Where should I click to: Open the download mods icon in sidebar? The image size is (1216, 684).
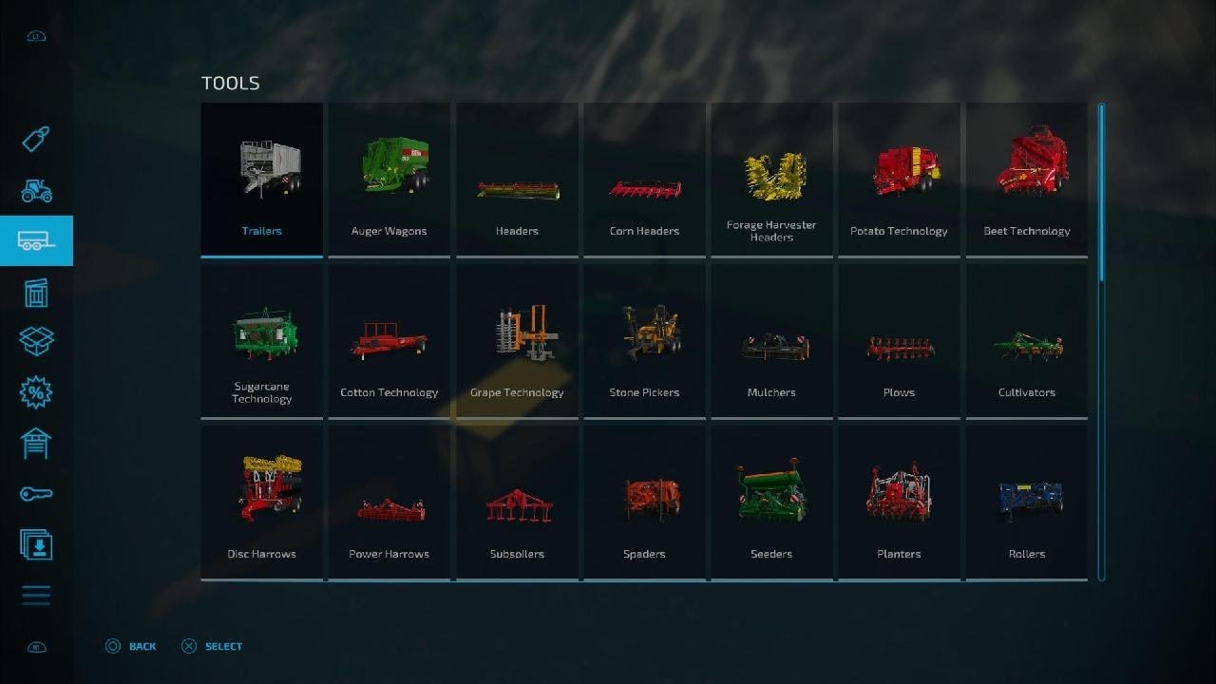[36, 544]
